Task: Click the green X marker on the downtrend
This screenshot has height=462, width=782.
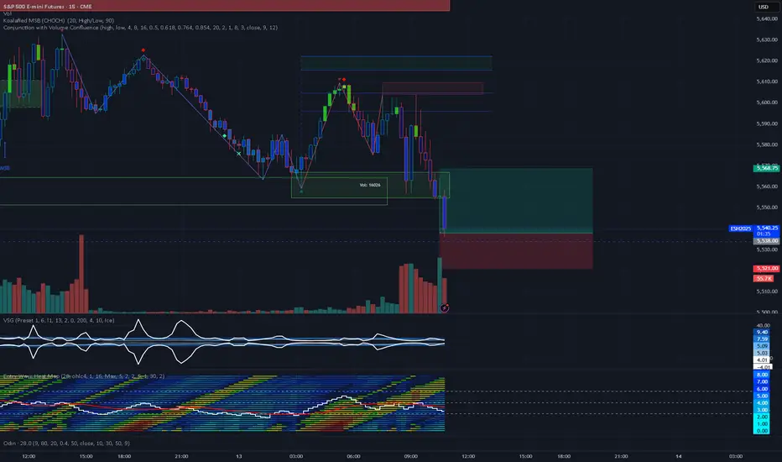Action: [x=239, y=154]
